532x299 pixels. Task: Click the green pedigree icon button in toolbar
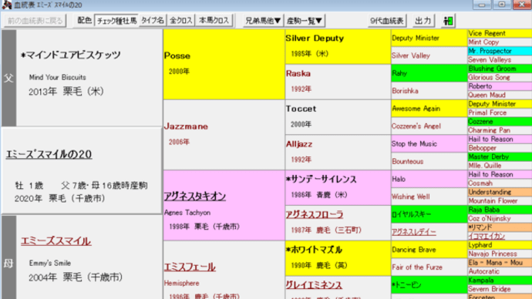[x=448, y=21]
